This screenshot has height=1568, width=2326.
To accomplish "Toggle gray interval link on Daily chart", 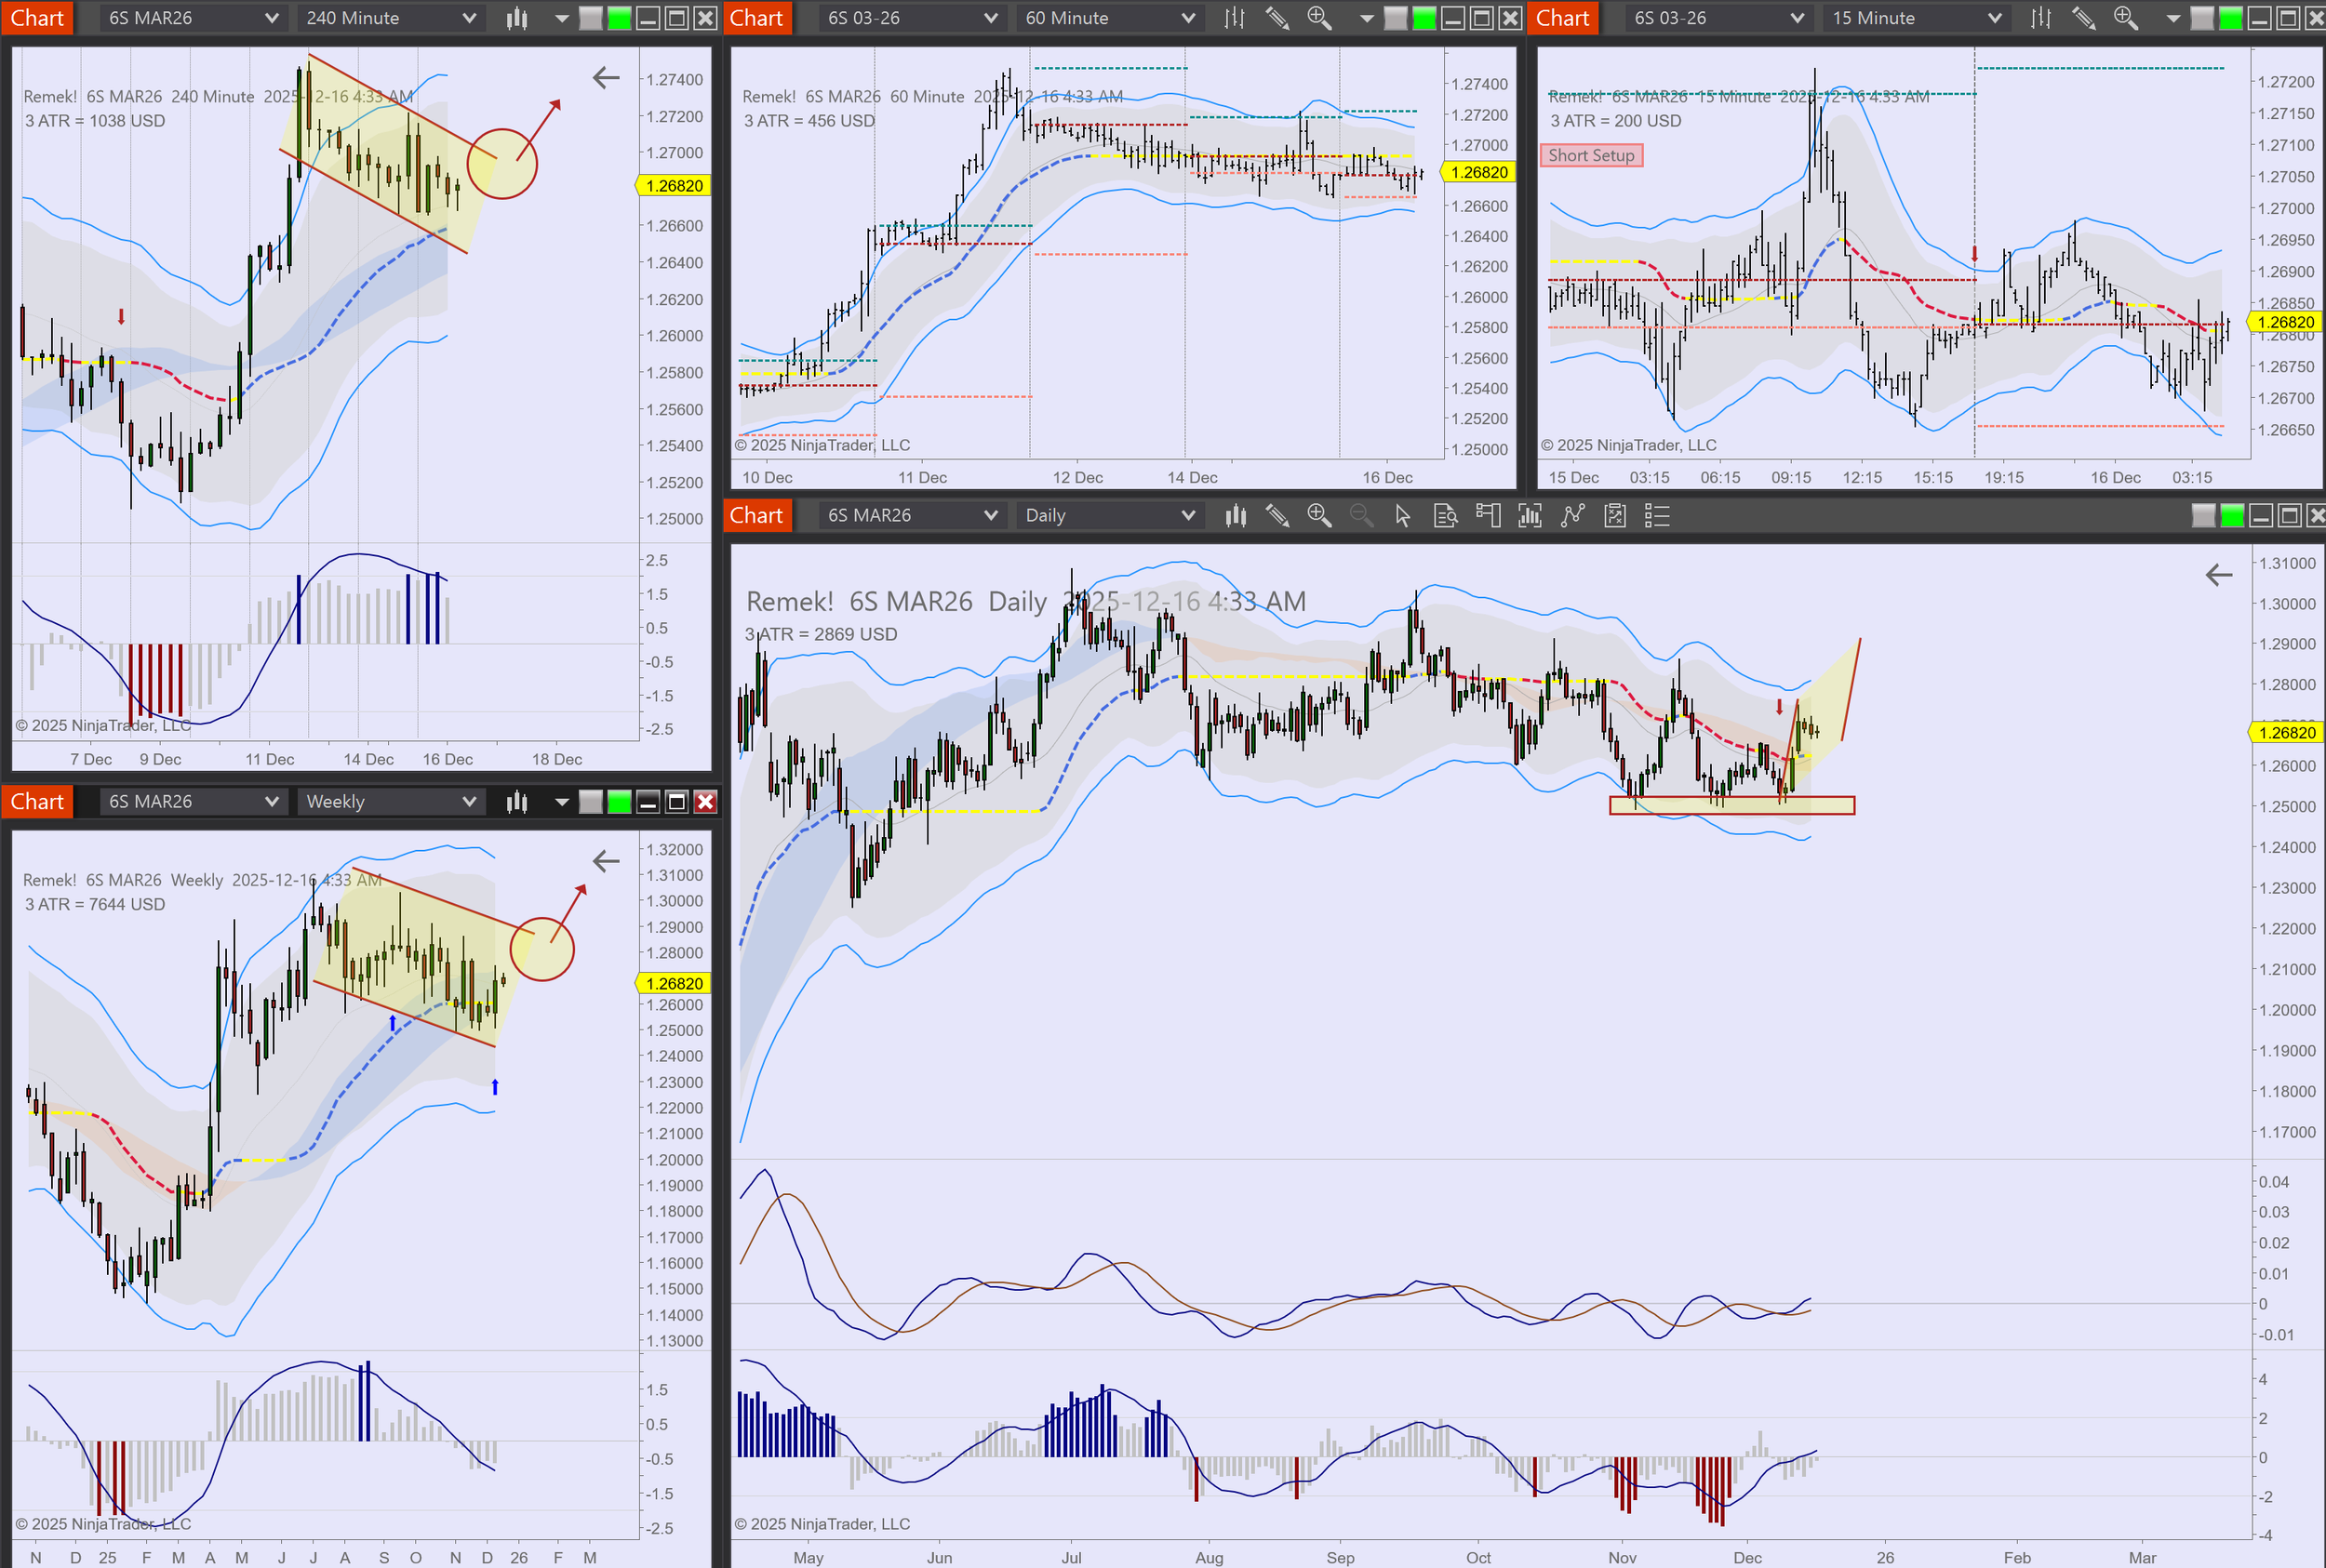I will (x=2203, y=516).
